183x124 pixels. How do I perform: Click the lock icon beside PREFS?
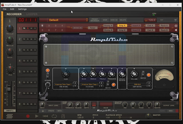pos(43,111)
